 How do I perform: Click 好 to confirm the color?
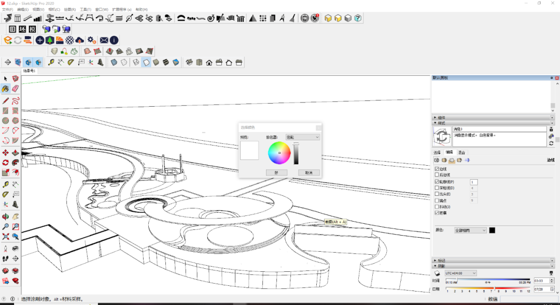click(x=276, y=172)
